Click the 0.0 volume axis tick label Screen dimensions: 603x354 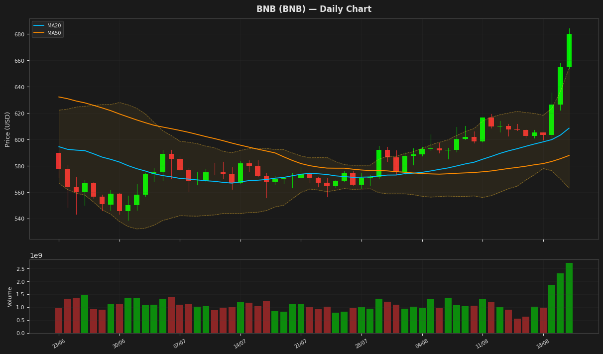coord(20,333)
